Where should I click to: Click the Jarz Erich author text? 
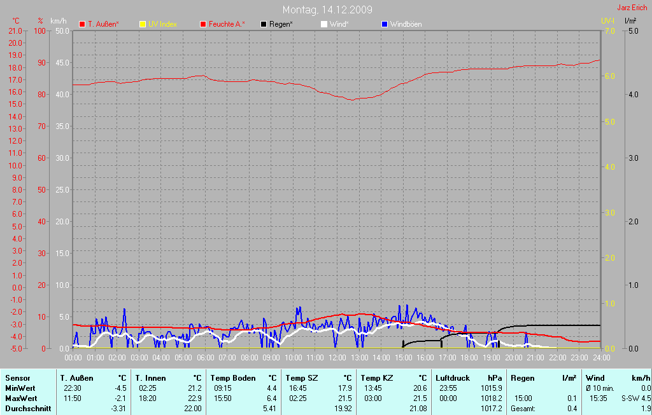pyautogui.click(x=632, y=8)
